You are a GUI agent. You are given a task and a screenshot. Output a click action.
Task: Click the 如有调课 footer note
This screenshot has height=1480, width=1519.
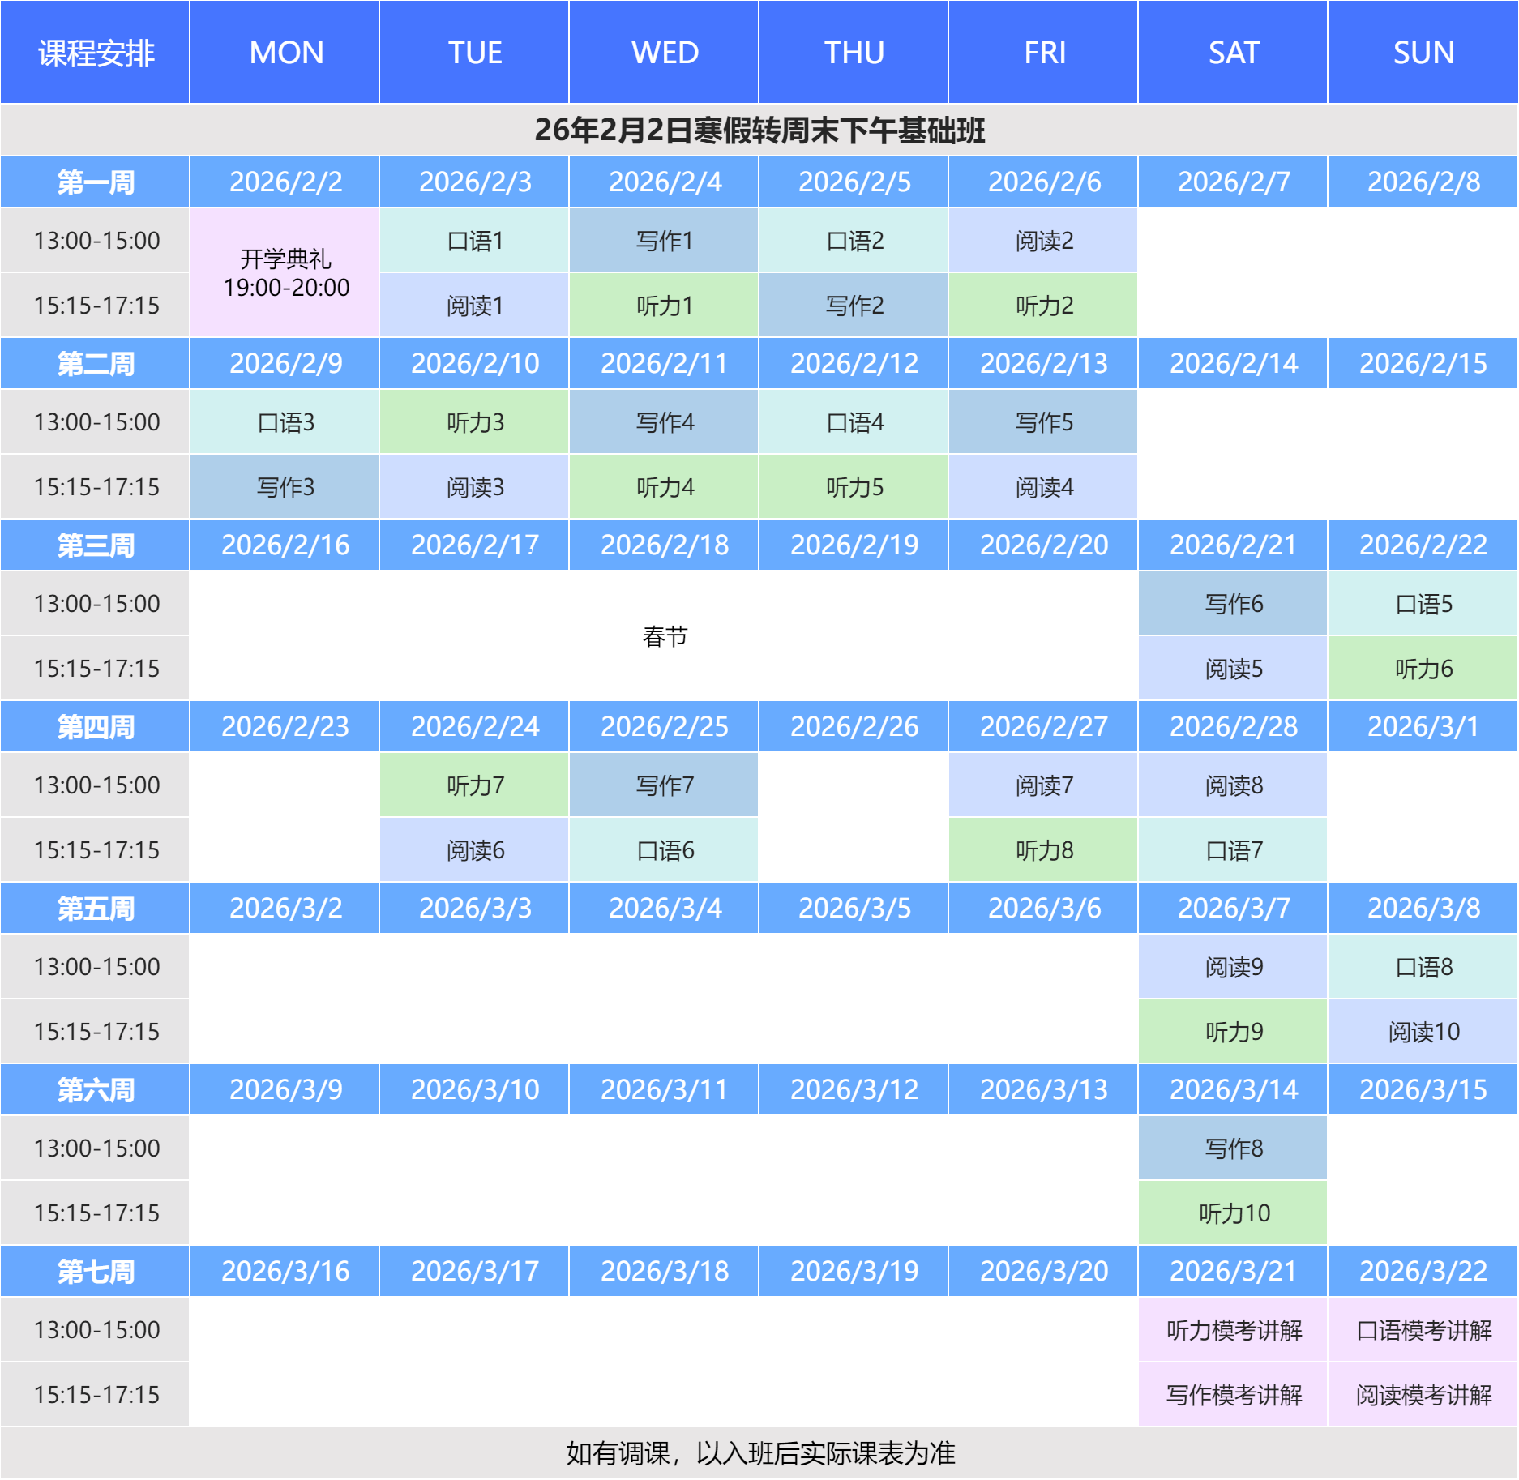[x=759, y=1453]
